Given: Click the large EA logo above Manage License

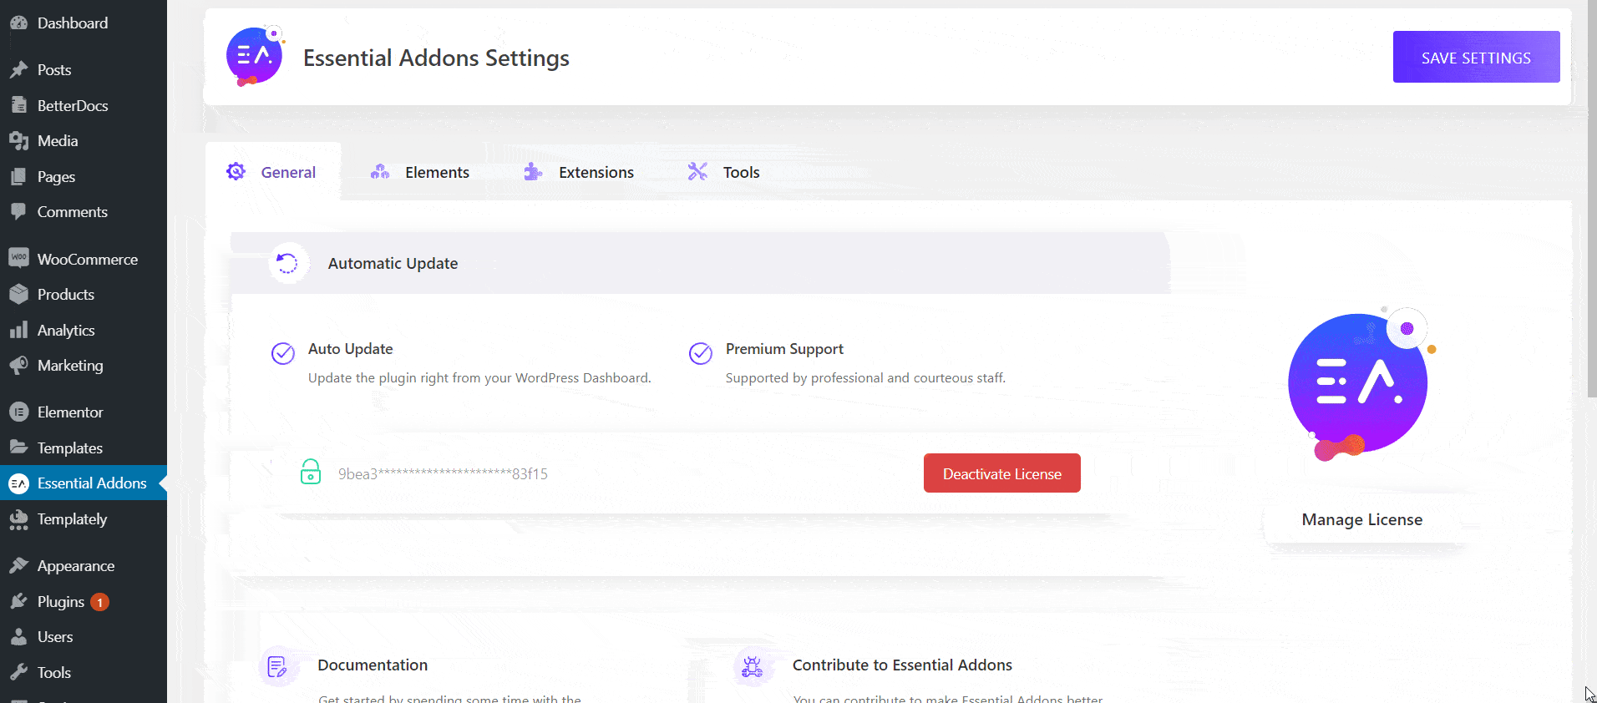Looking at the screenshot, I should tap(1361, 384).
